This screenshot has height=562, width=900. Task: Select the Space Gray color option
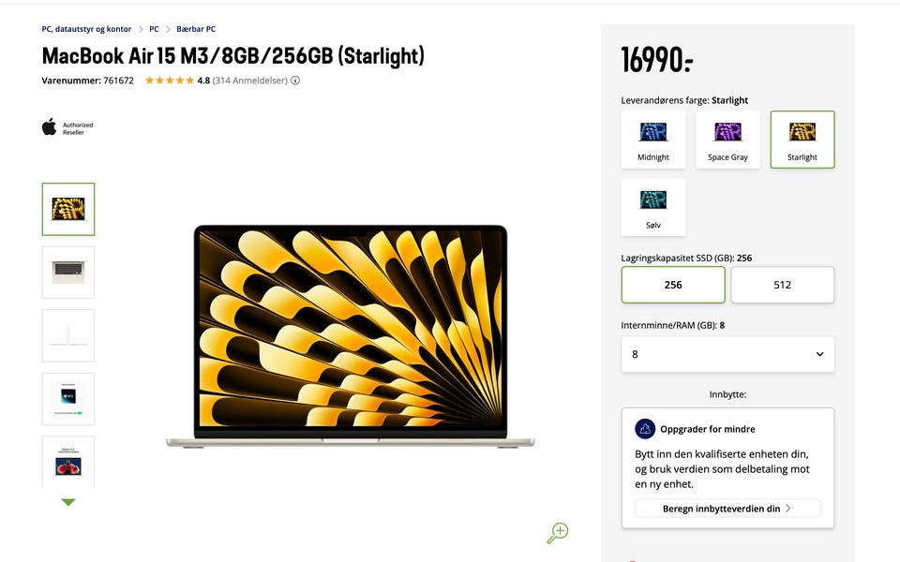click(x=727, y=140)
